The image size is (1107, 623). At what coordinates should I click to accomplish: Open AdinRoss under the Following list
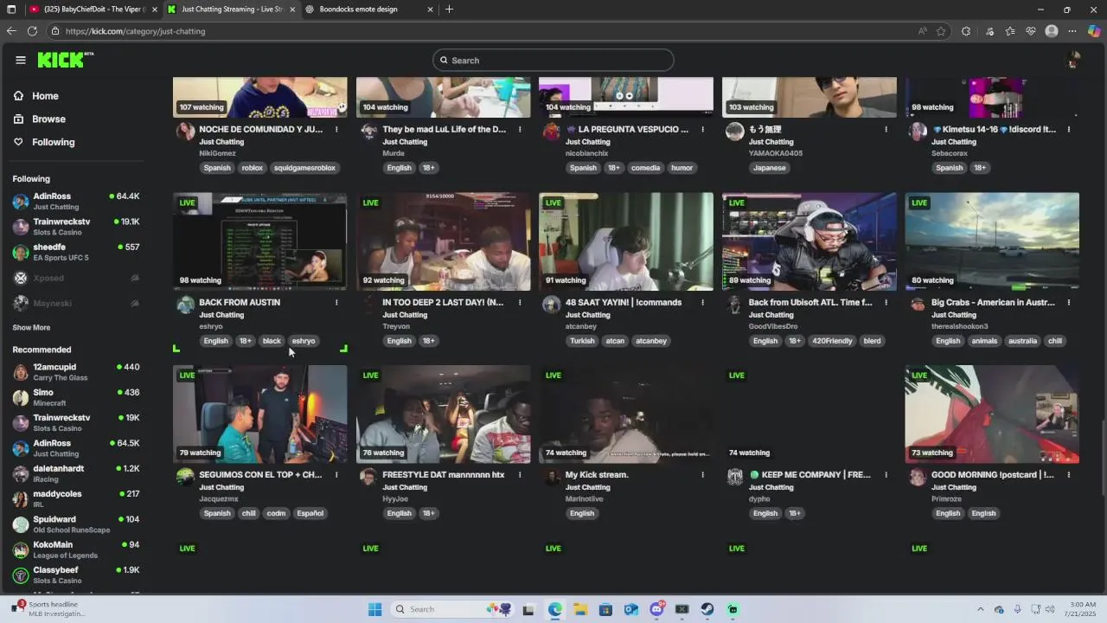point(76,202)
